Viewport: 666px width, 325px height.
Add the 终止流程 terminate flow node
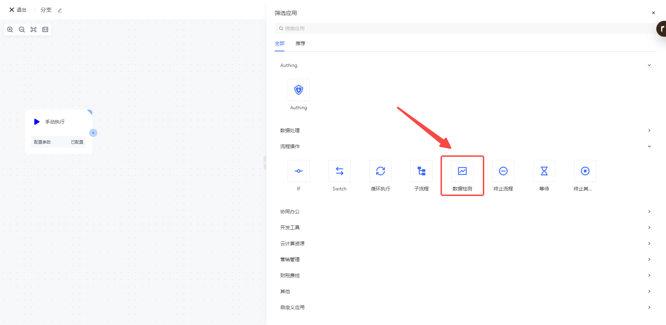point(503,171)
